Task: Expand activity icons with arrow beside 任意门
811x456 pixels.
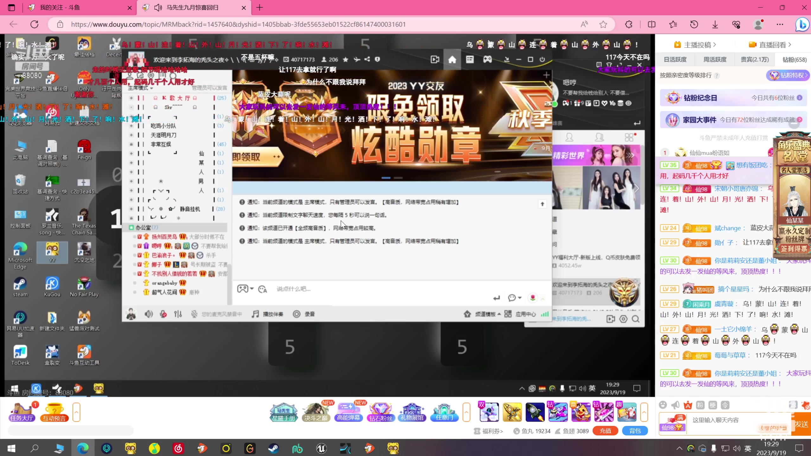Action: coord(466,412)
